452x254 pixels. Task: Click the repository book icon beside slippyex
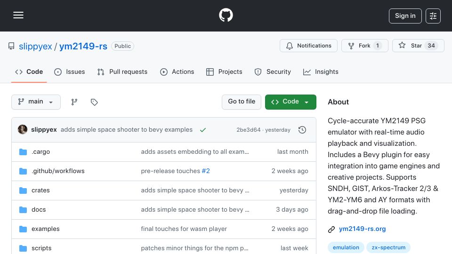[x=11, y=46]
